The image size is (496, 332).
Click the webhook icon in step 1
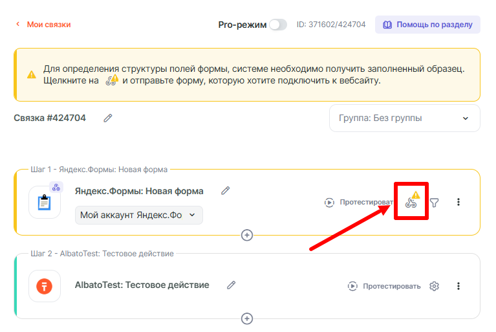411,203
